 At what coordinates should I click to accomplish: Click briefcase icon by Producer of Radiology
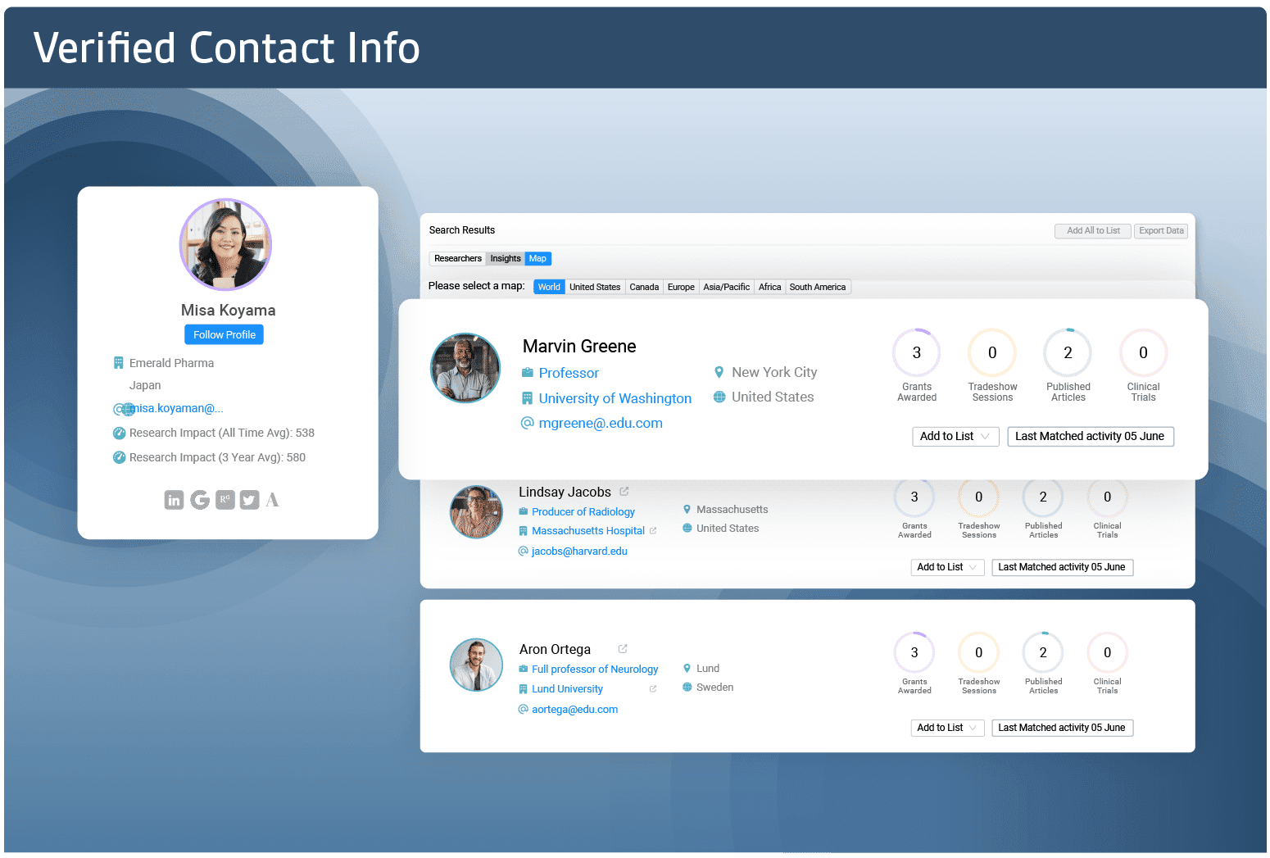(524, 511)
